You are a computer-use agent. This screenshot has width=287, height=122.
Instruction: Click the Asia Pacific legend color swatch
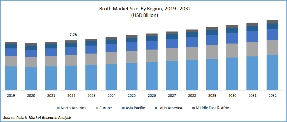[123, 108]
